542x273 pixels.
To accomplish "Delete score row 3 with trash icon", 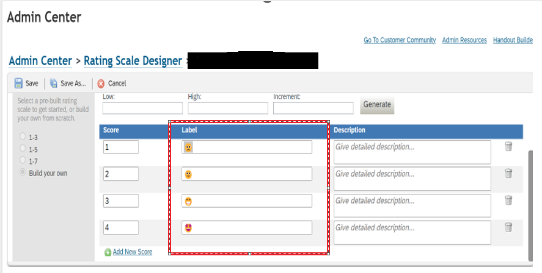I will tap(508, 200).
